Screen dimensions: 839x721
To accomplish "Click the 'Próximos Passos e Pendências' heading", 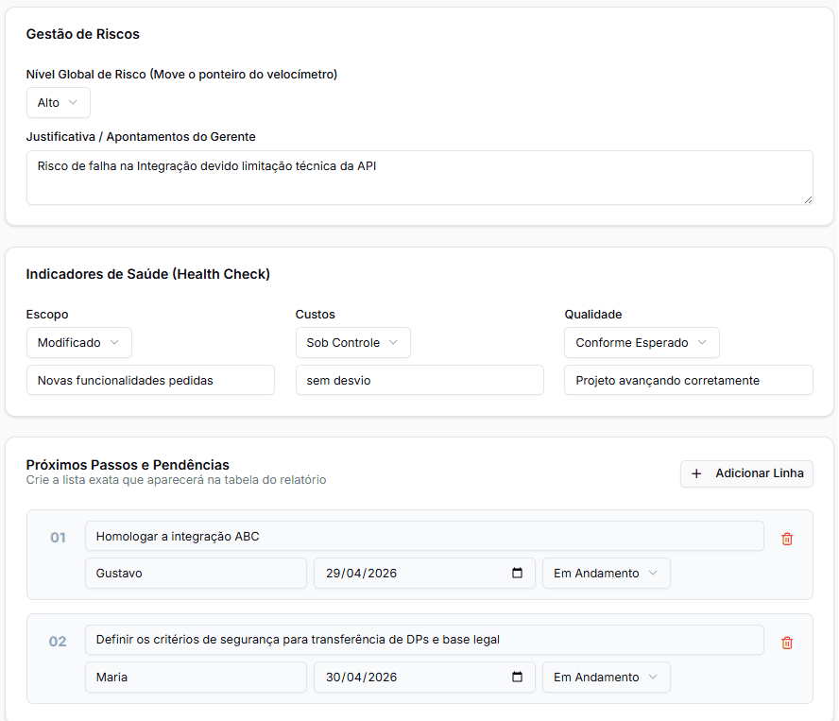I will pos(128,465).
